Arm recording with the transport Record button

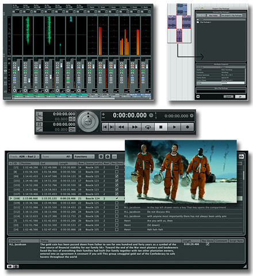tap(187, 127)
